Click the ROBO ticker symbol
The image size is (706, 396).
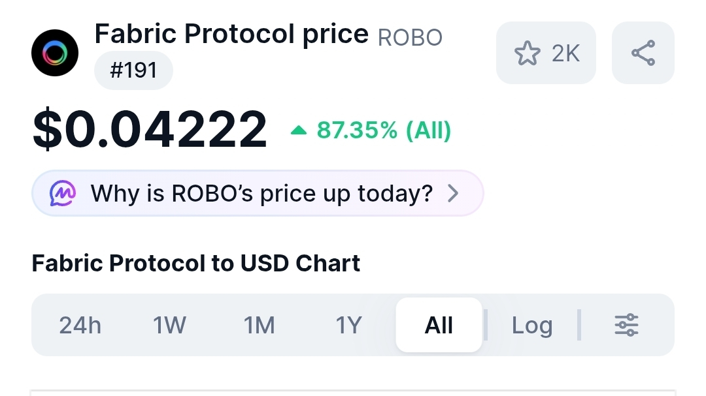[410, 37]
